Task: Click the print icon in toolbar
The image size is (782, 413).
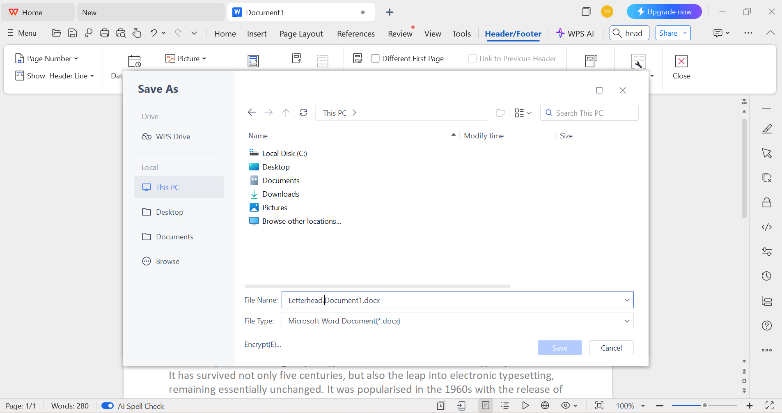Action: [x=105, y=33]
